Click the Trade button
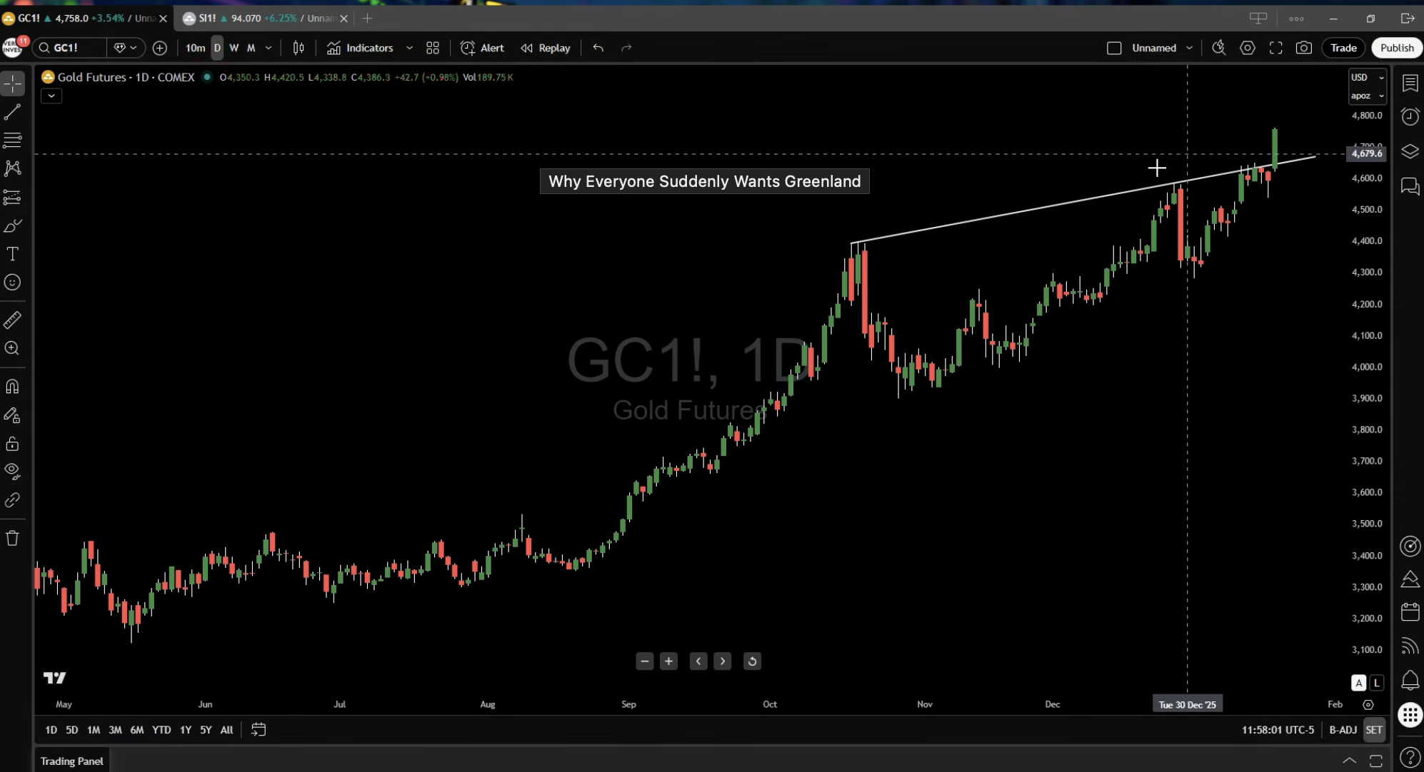The height and width of the screenshot is (772, 1424). pyautogui.click(x=1343, y=48)
